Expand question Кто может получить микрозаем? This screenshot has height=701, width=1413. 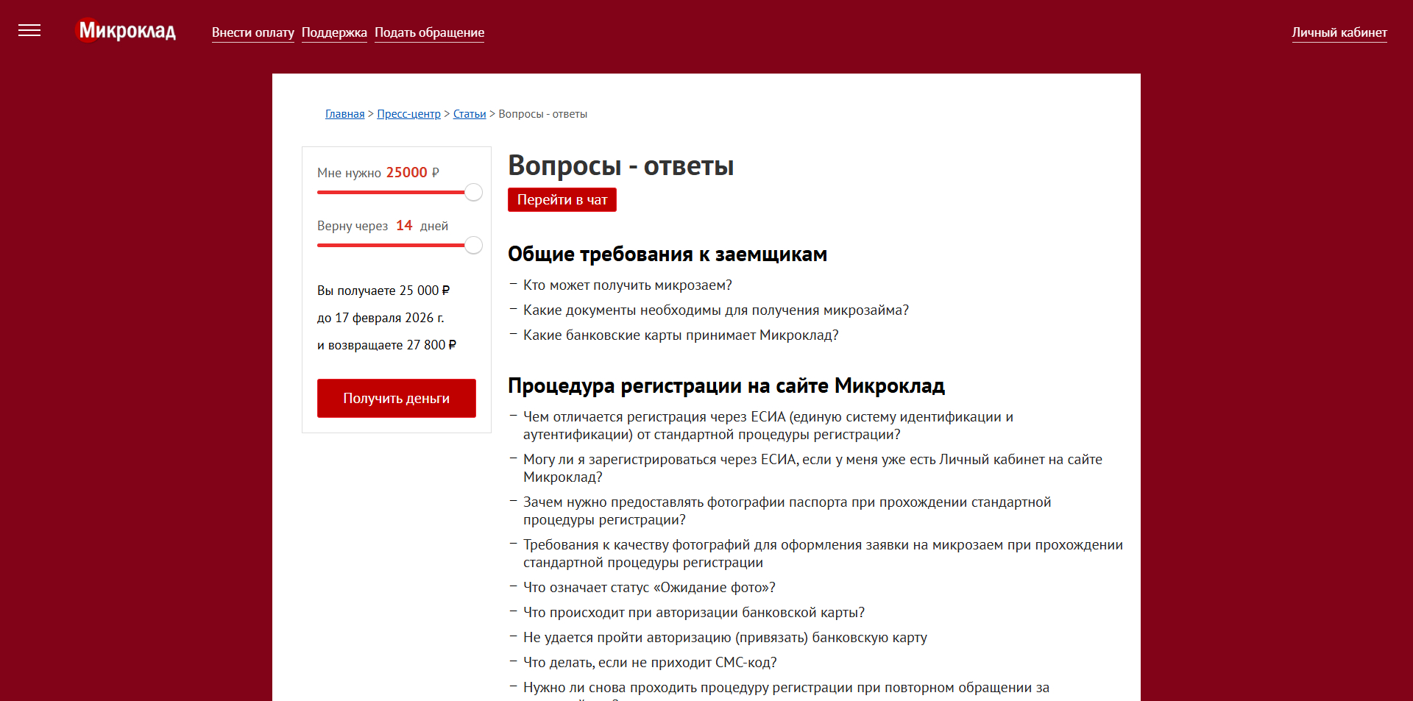click(x=626, y=285)
